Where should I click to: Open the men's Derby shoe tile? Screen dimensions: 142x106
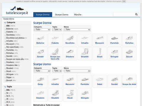40,81
